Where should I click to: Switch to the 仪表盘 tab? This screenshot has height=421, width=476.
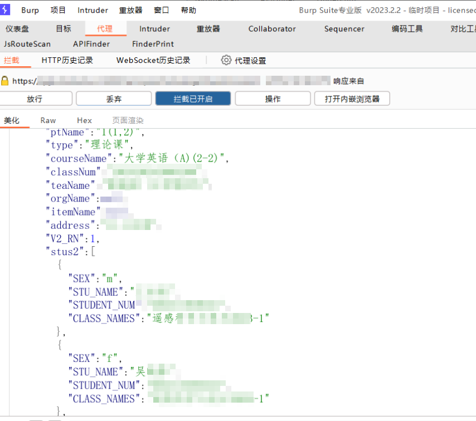pos(17,29)
